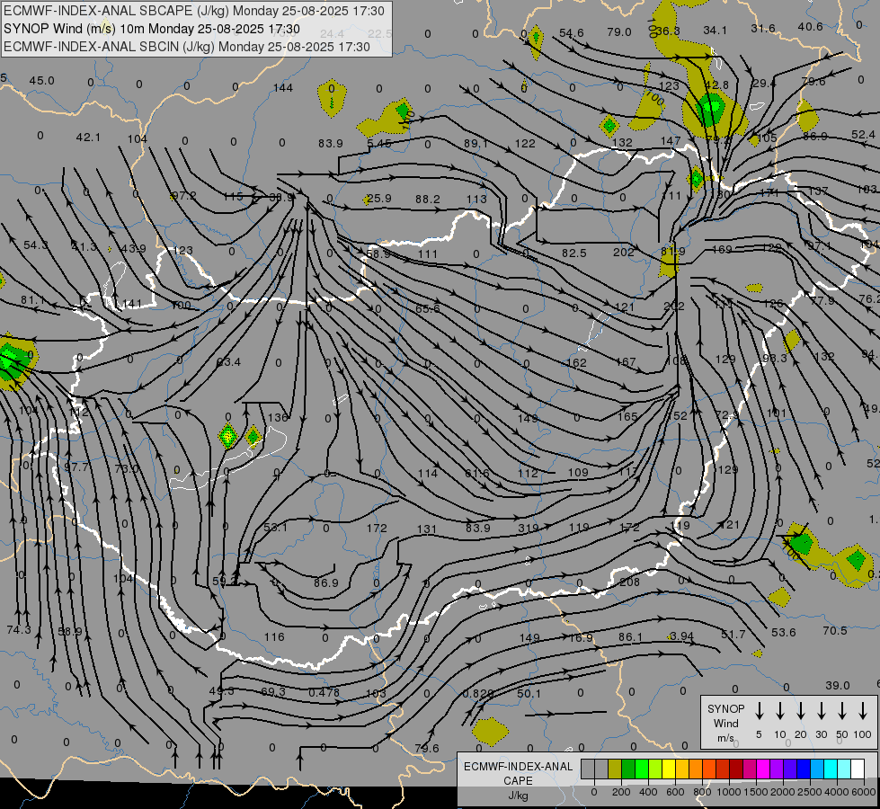The height and width of the screenshot is (809, 880).
Task: Click the 100 m/s wind arrow in legend
Action: click(x=863, y=711)
